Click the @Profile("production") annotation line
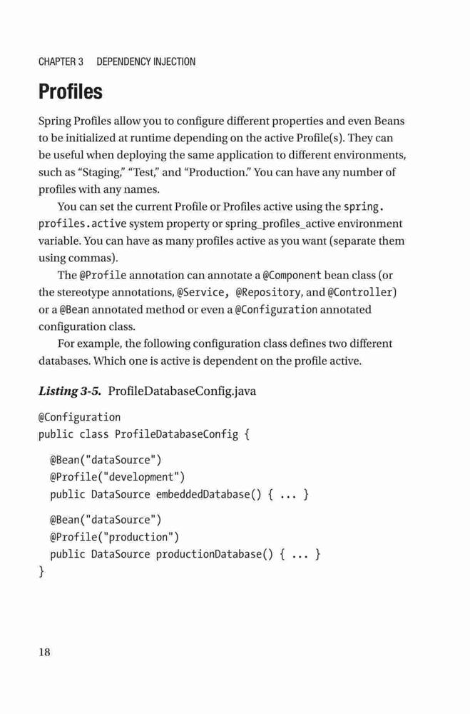The width and height of the screenshot is (470, 714). tap(115, 537)
